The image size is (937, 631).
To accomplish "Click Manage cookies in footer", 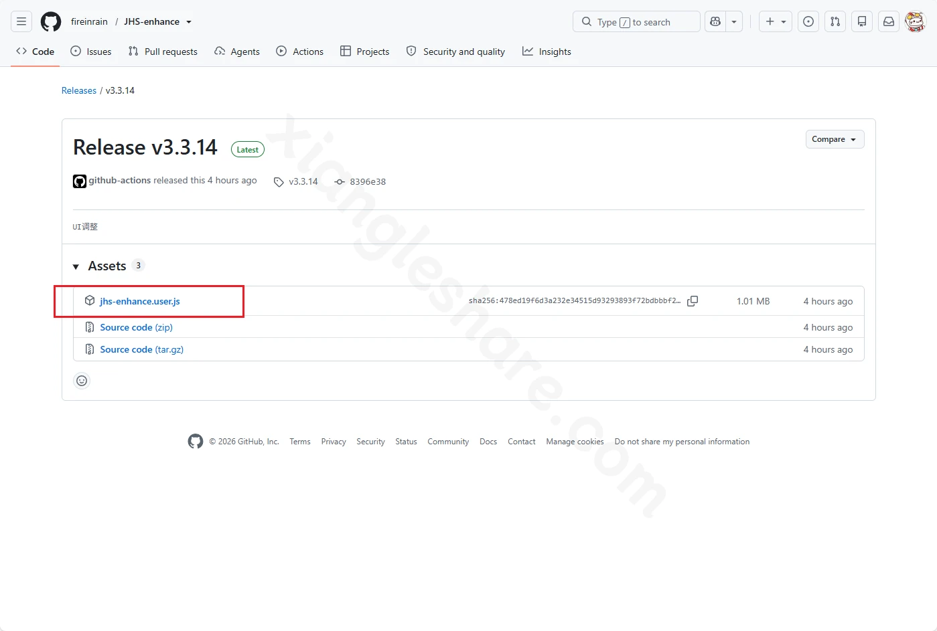I will tap(575, 442).
